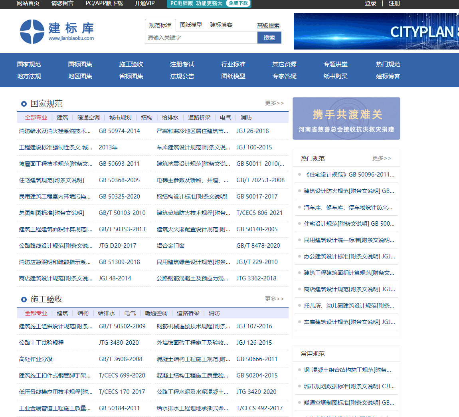This screenshot has width=459, height=417.
Task: Open the CITYPLAN banner advertisement
Action: tap(376, 31)
